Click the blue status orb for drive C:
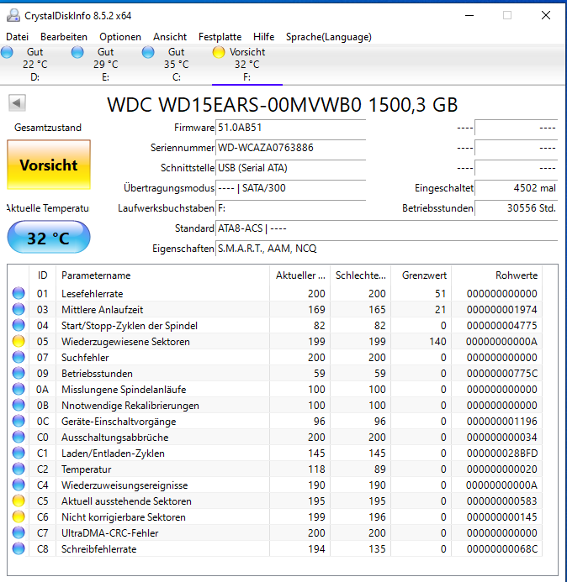Viewport: 567px width, 582px height. coord(148,52)
